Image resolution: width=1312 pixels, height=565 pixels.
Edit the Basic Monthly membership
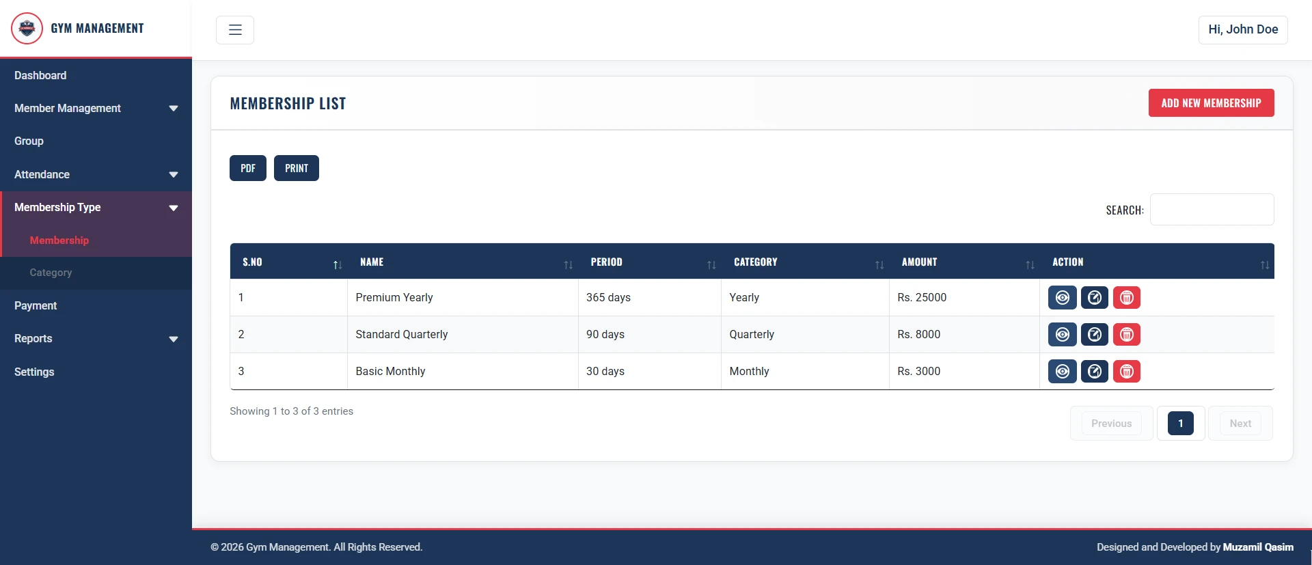coord(1095,371)
